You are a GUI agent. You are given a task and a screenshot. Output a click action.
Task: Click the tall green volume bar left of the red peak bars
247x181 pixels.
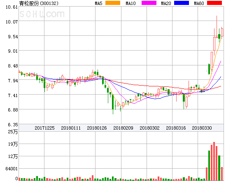(209, 165)
